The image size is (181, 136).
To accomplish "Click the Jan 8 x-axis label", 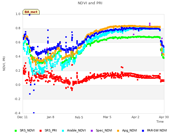I will pos(50,117).
